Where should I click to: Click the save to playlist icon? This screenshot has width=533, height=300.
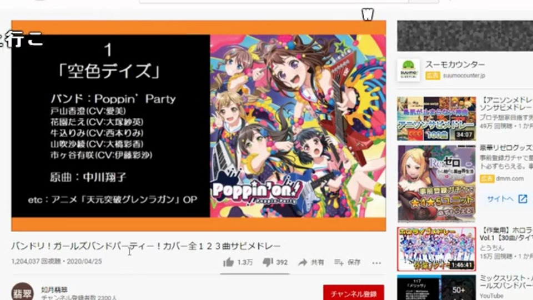(339, 262)
